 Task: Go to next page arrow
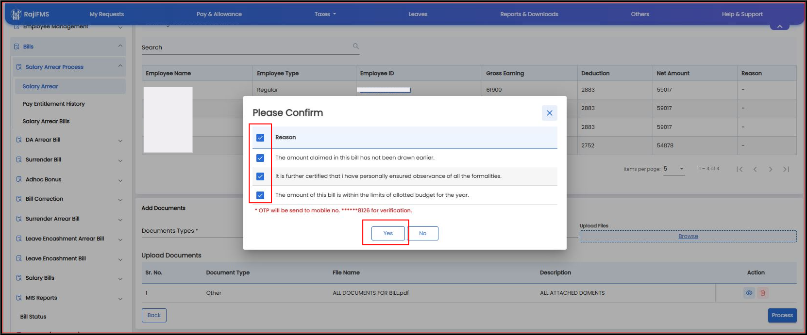(771, 169)
